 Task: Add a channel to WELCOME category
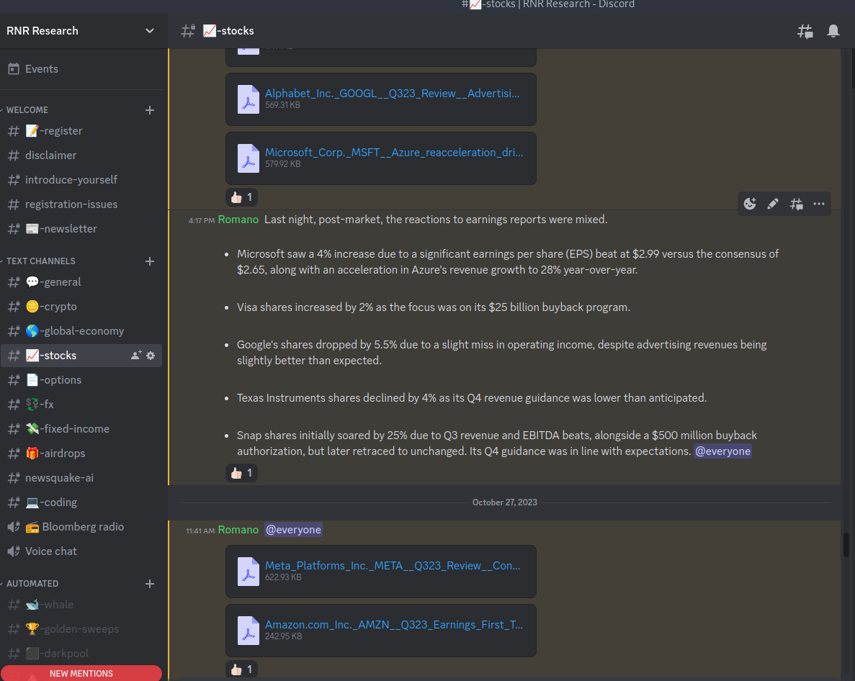(149, 110)
